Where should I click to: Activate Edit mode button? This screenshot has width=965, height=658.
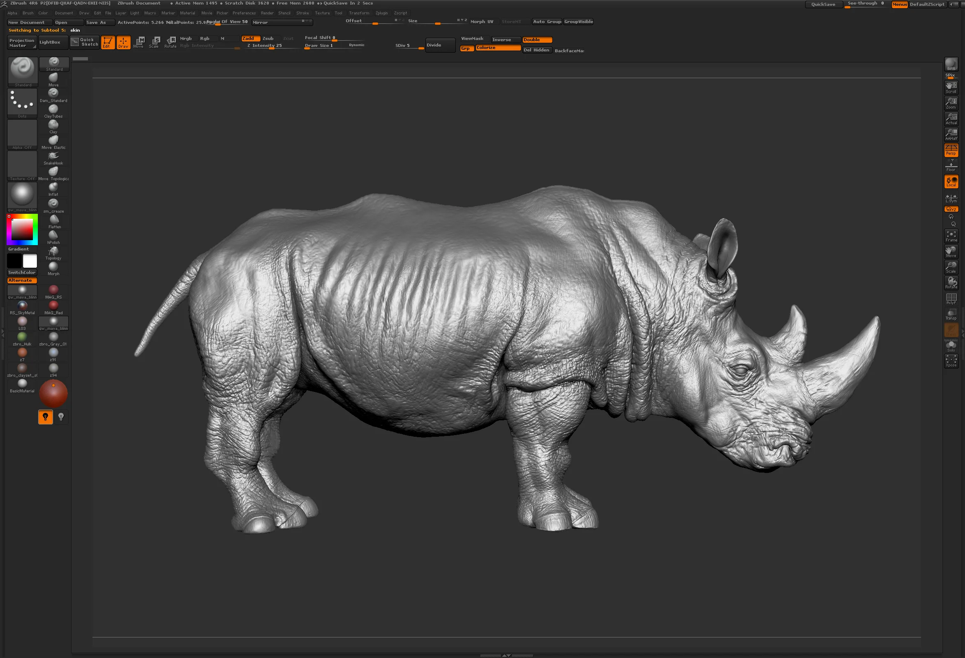(108, 42)
